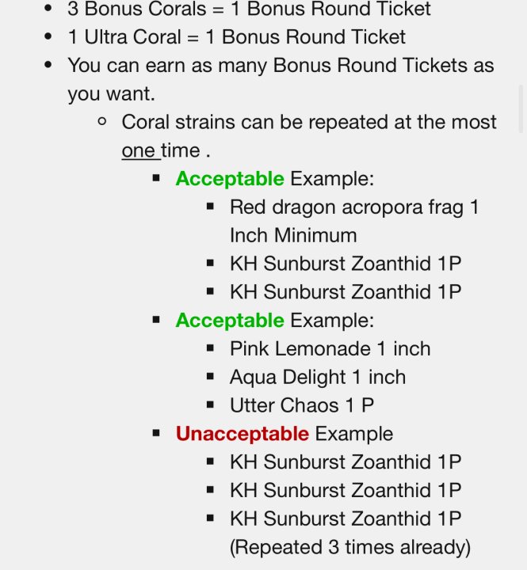The image size is (527, 570).
Task: Click the "3 Bonus Corals = 1 Bonus Round Ticket" line
Action: pos(249,9)
